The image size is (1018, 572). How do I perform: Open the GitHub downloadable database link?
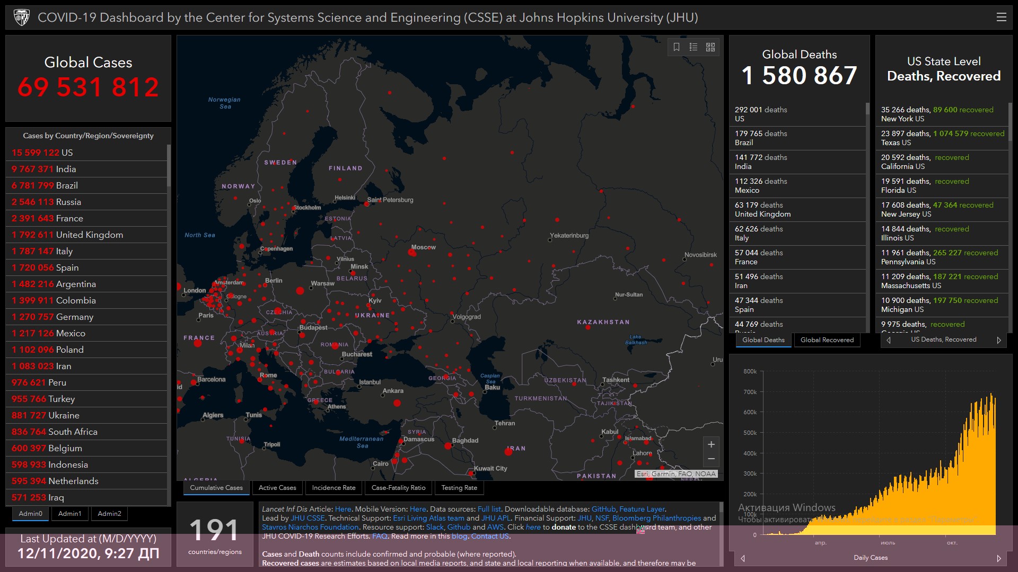(603, 509)
